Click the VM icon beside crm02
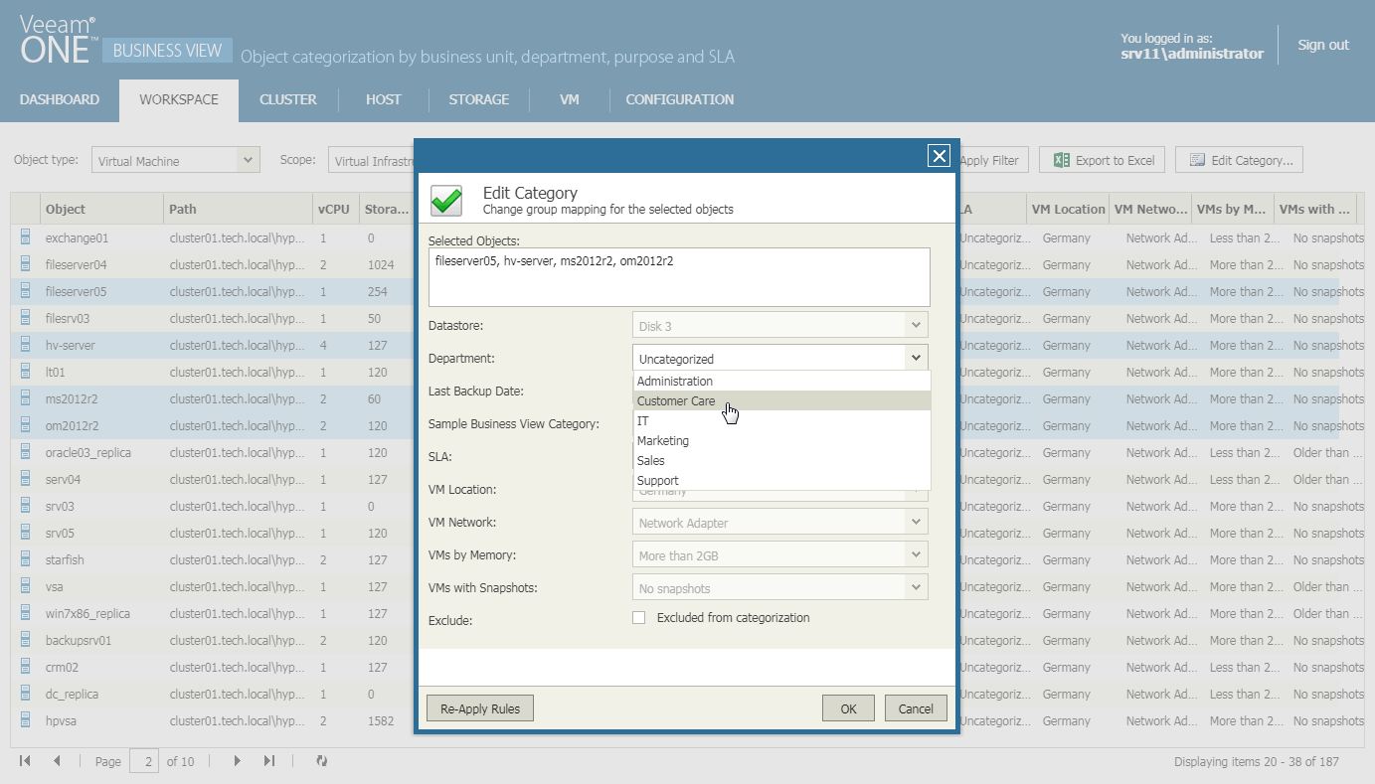 point(26,668)
